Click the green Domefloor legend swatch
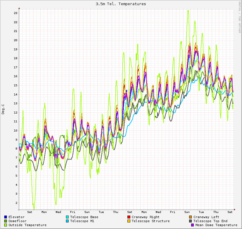Screen dimensions: 242x229 pyautogui.click(x=5, y=221)
